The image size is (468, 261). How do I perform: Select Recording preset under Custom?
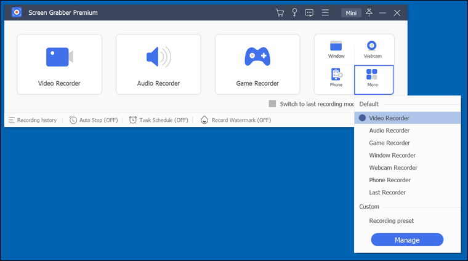tap(391, 220)
